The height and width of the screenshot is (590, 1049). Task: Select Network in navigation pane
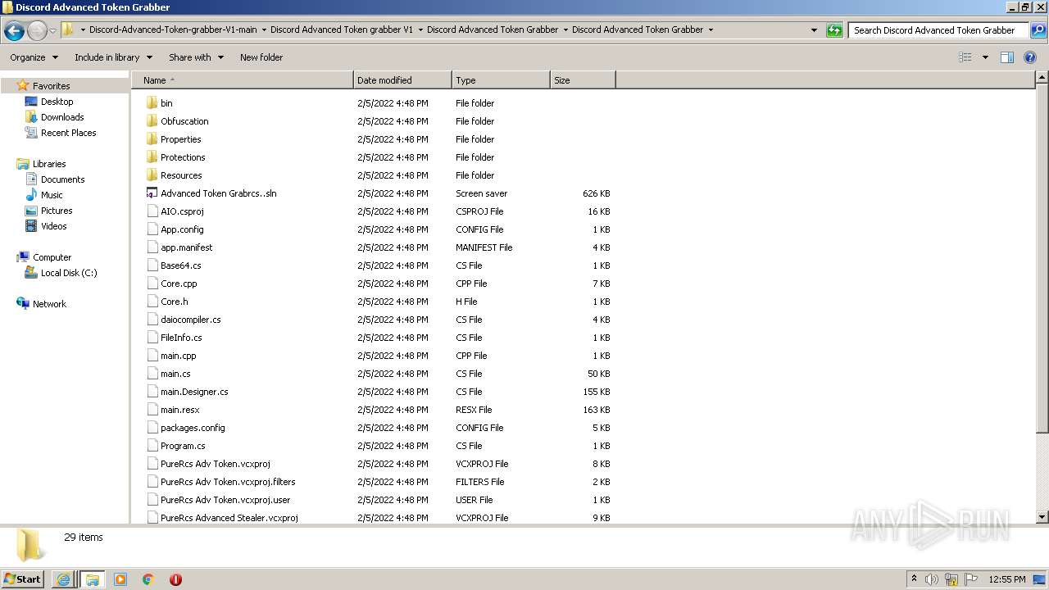(x=49, y=304)
